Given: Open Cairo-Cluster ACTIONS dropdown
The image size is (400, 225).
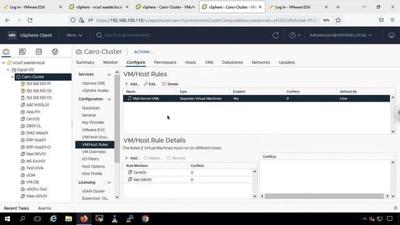Looking at the screenshot, I should pos(143,52).
